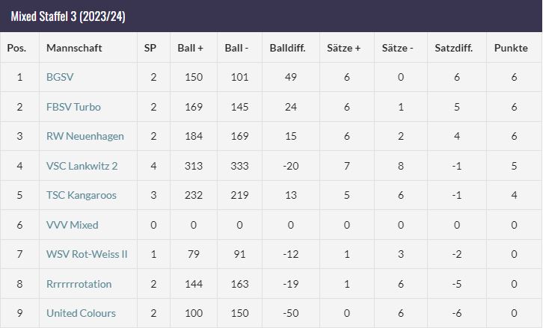Click the Sätze + column header
This screenshot has height=328, width=543.
[x=343, y=48]
